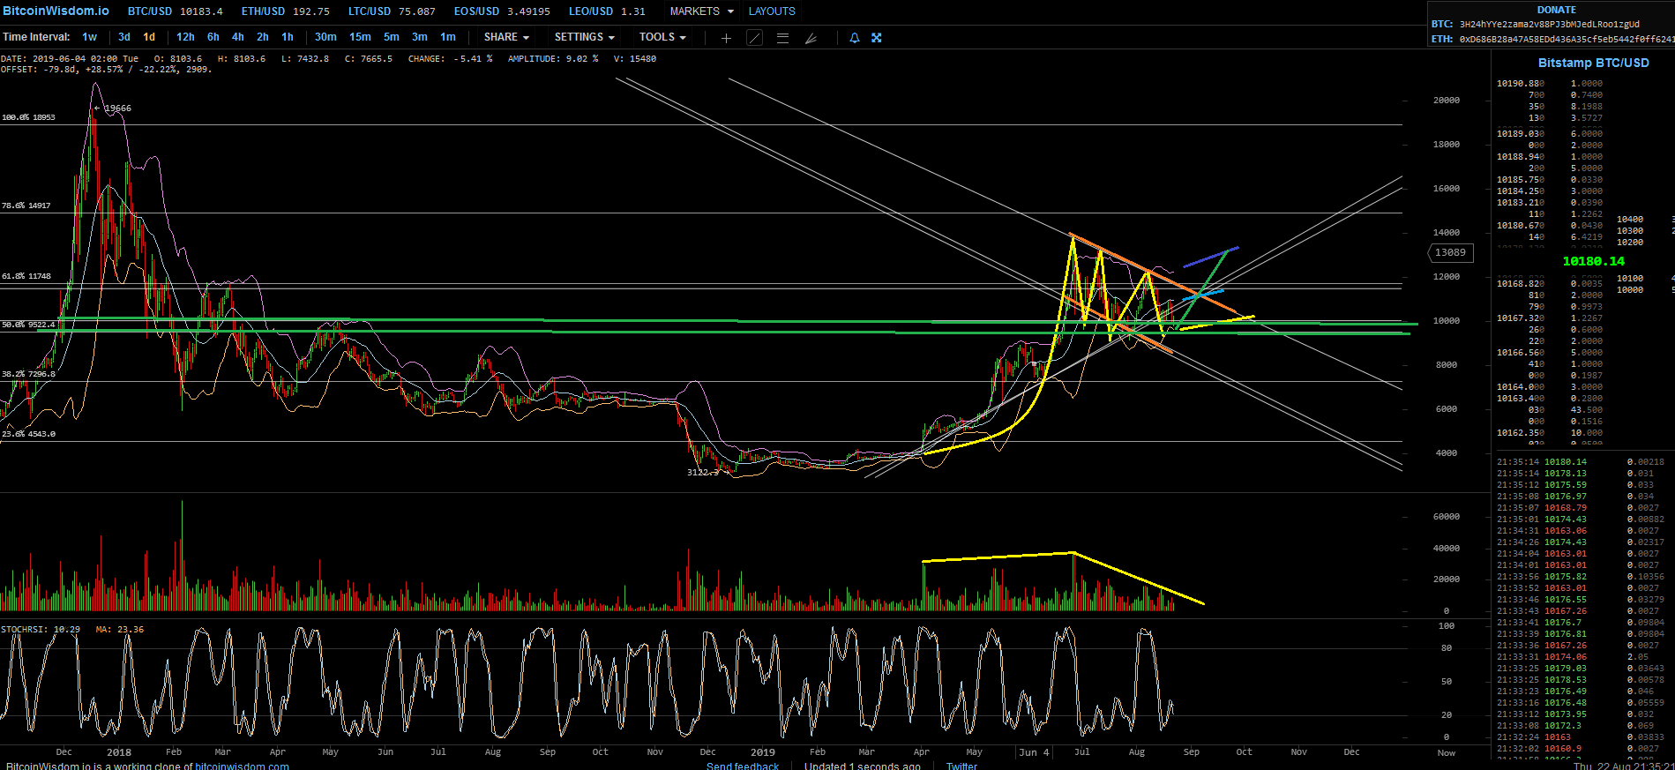Click the 100.0% 18953 Fibonacci level label
Screen dimensions: 1675x770
coord(28,117)
